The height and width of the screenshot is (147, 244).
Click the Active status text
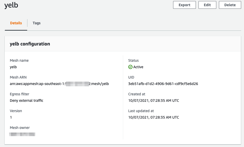pos(138,67)
